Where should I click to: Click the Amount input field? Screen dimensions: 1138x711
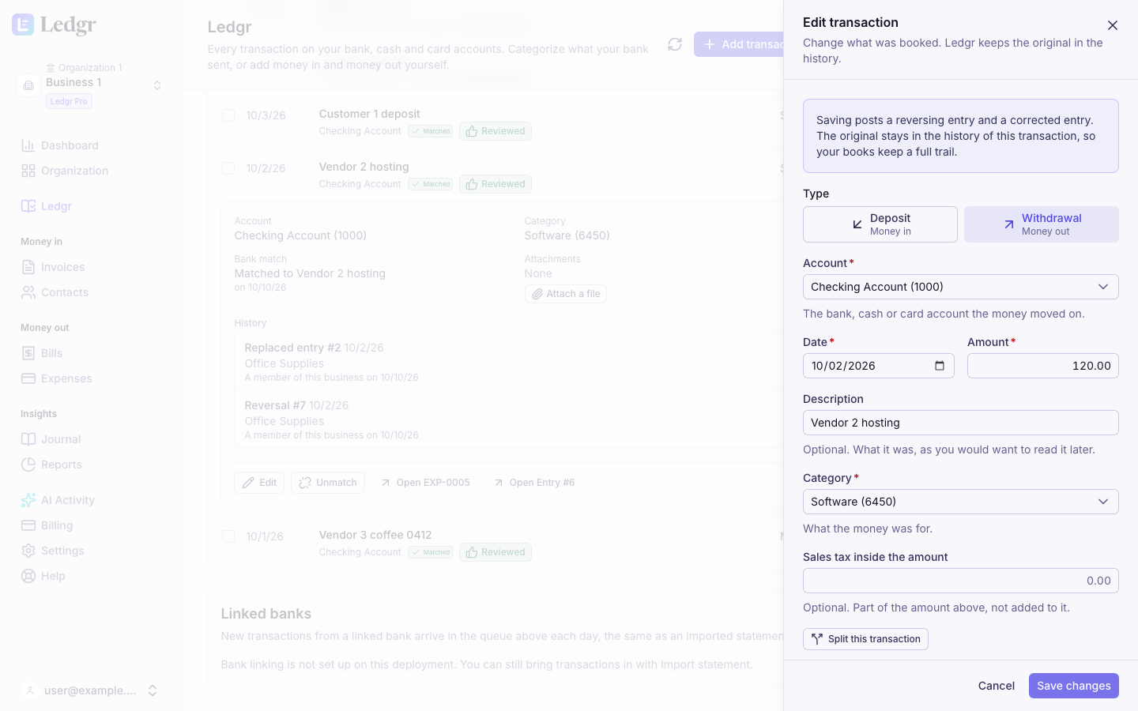[1043, 366]
